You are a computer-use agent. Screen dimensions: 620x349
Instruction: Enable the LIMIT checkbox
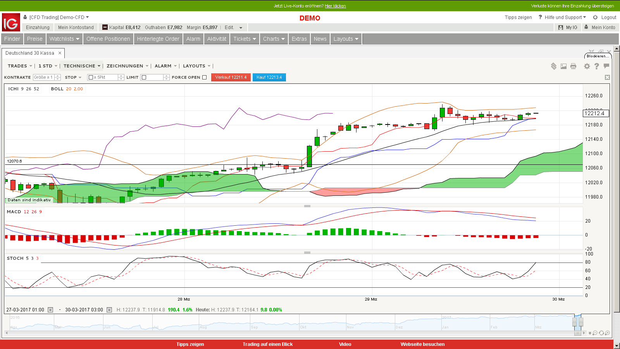143,77
